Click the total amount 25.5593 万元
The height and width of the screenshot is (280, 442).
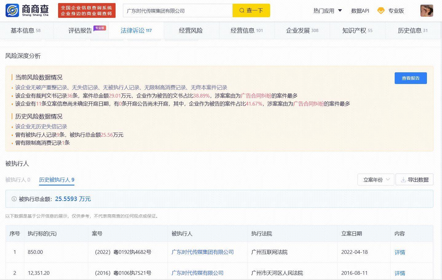pos(73,199)
